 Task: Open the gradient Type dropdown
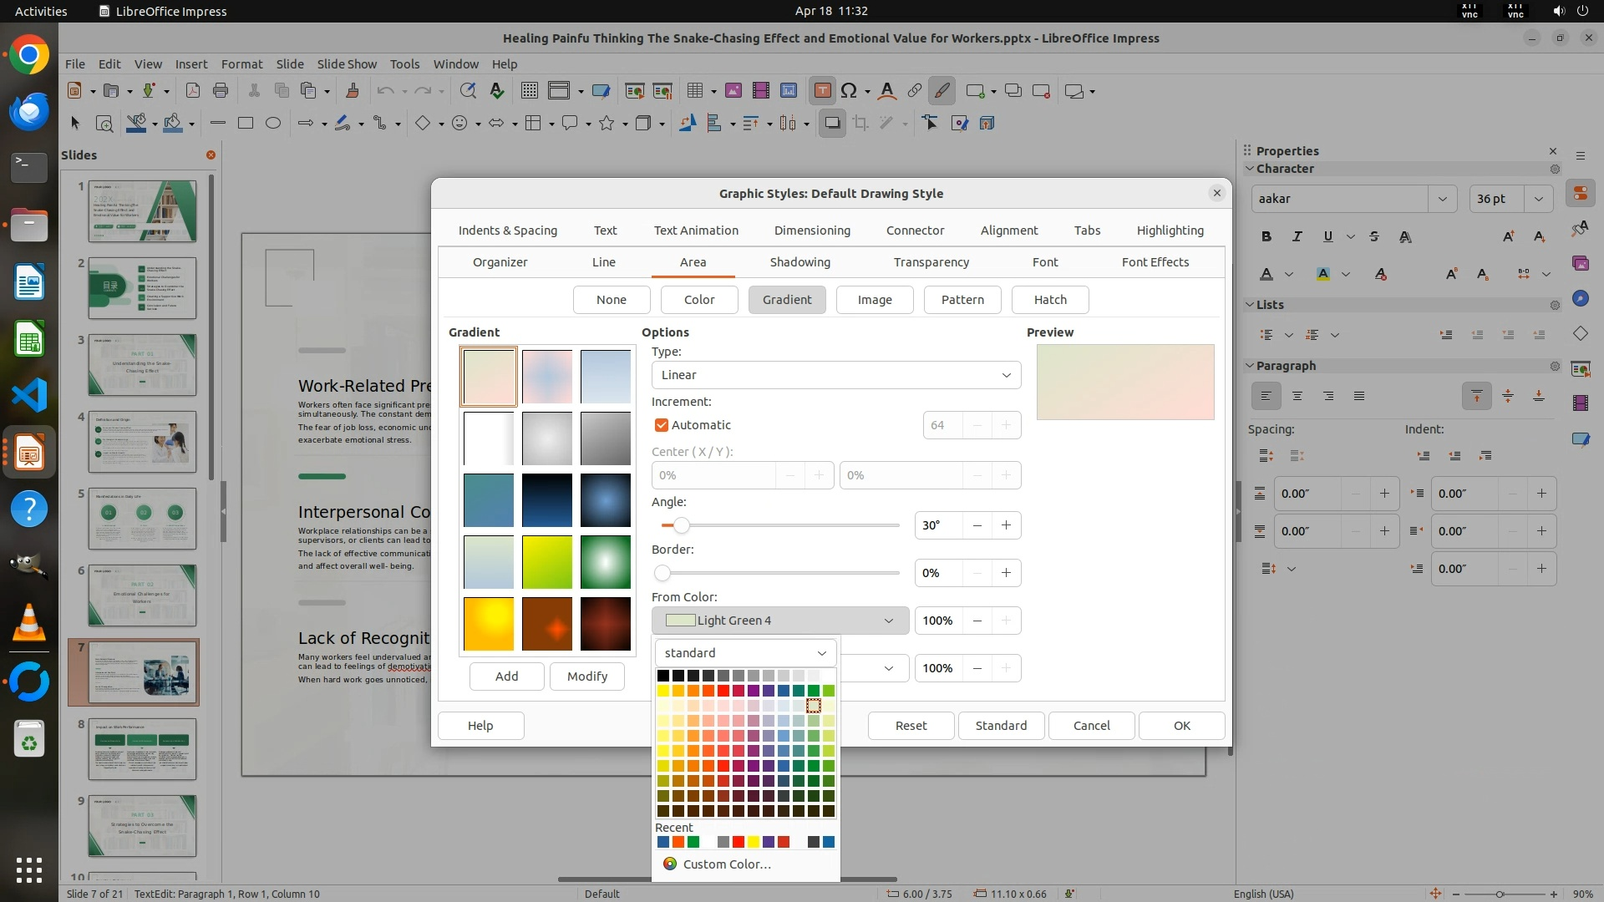[835, 375]
